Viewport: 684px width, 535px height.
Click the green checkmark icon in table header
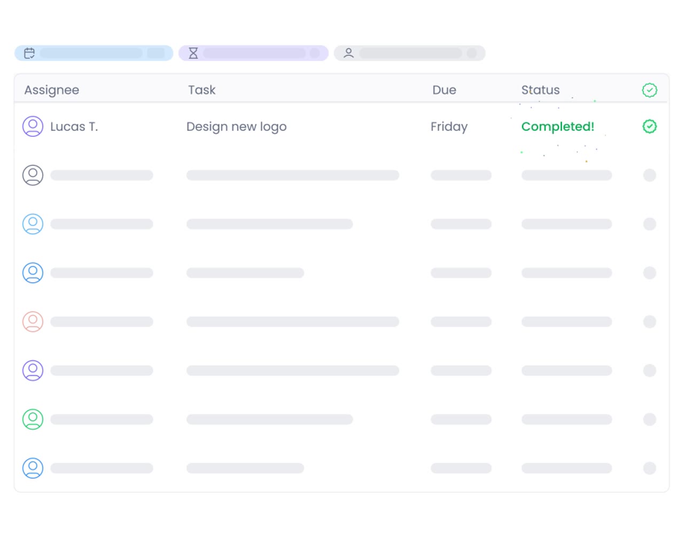coord(649,90)
